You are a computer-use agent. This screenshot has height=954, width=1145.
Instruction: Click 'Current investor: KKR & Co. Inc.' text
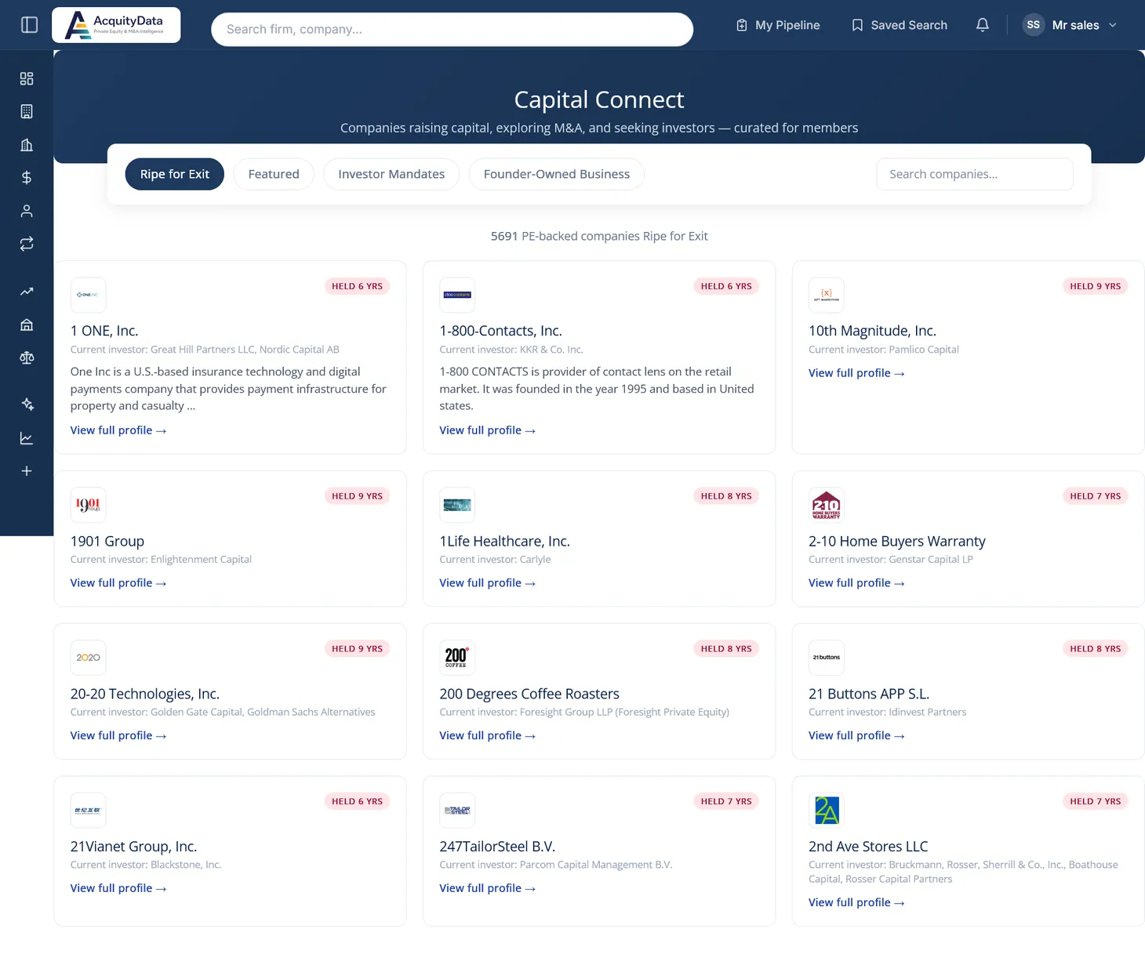(x=511, y=350)
